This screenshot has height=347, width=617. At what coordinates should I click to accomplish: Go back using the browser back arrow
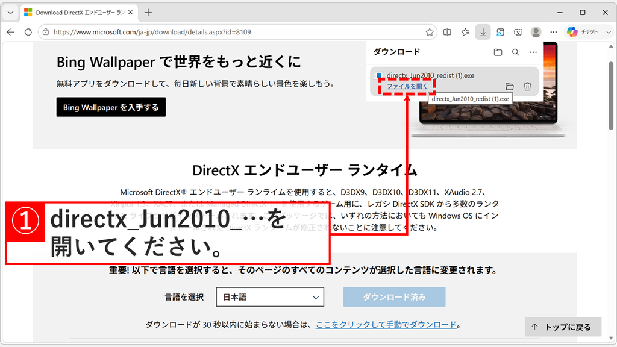pyautogui.click(x=11, y=32)
